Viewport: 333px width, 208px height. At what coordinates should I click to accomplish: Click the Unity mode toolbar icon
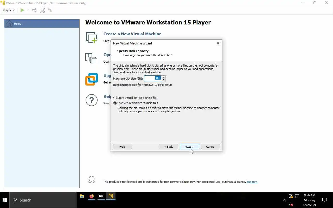point(50,10)
